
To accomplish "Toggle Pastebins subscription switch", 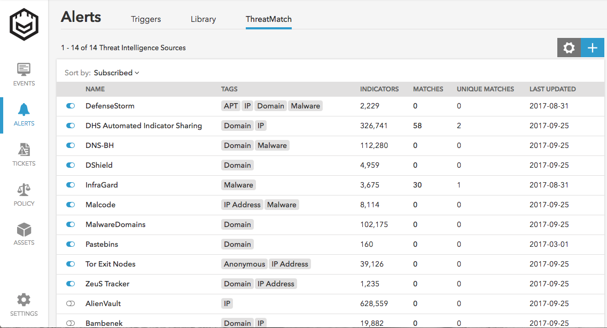I will [71, 244].
